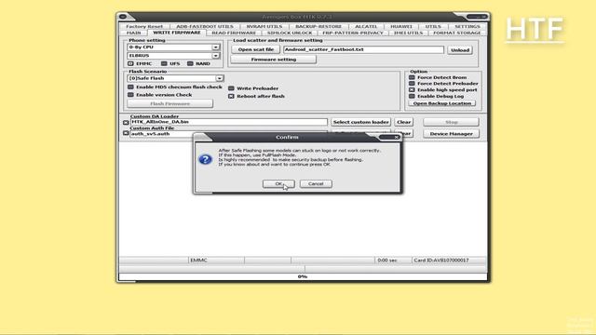Select the ALCATEL tab
The height and width of the screenshot is (335, 596).
pos(366,27)
